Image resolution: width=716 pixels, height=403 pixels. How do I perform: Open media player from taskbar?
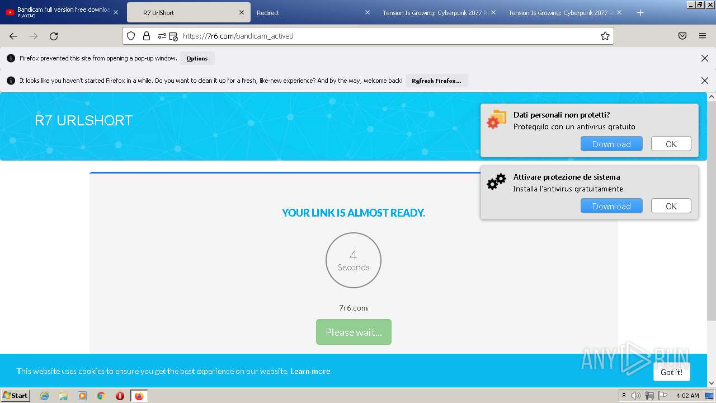coord(82,396)
